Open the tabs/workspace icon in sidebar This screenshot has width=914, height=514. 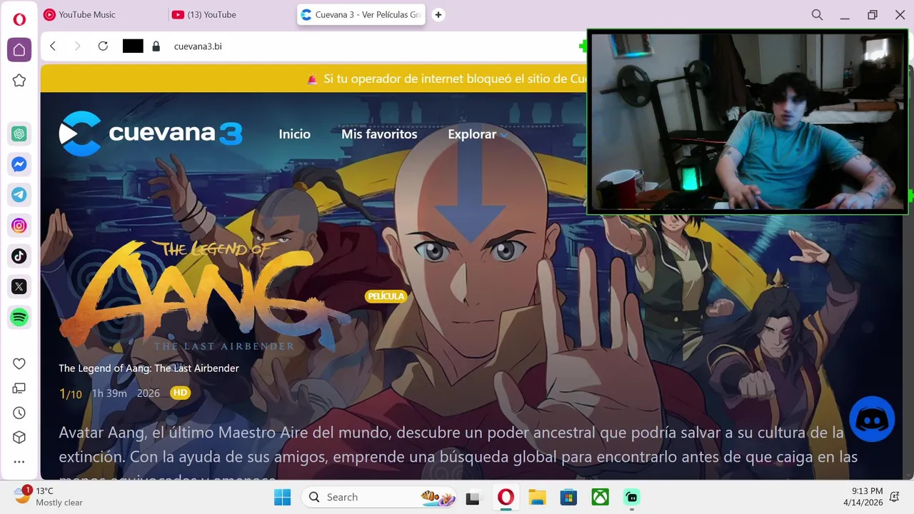pyautogui.click(x=19, y=388)
